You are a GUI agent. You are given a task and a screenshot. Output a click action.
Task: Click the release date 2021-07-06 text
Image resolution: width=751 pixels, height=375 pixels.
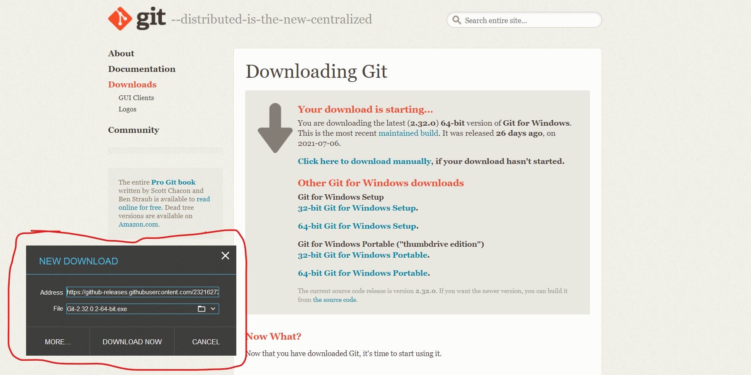coord(319,143)
